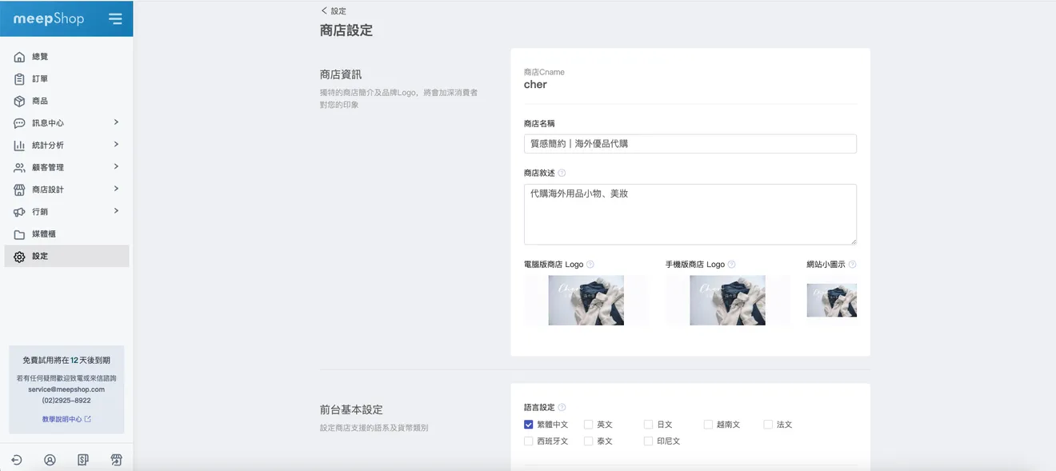The image size is (1056, 471).
Task: Click the 前台基本設定 section heading
Action: [351, 410]
